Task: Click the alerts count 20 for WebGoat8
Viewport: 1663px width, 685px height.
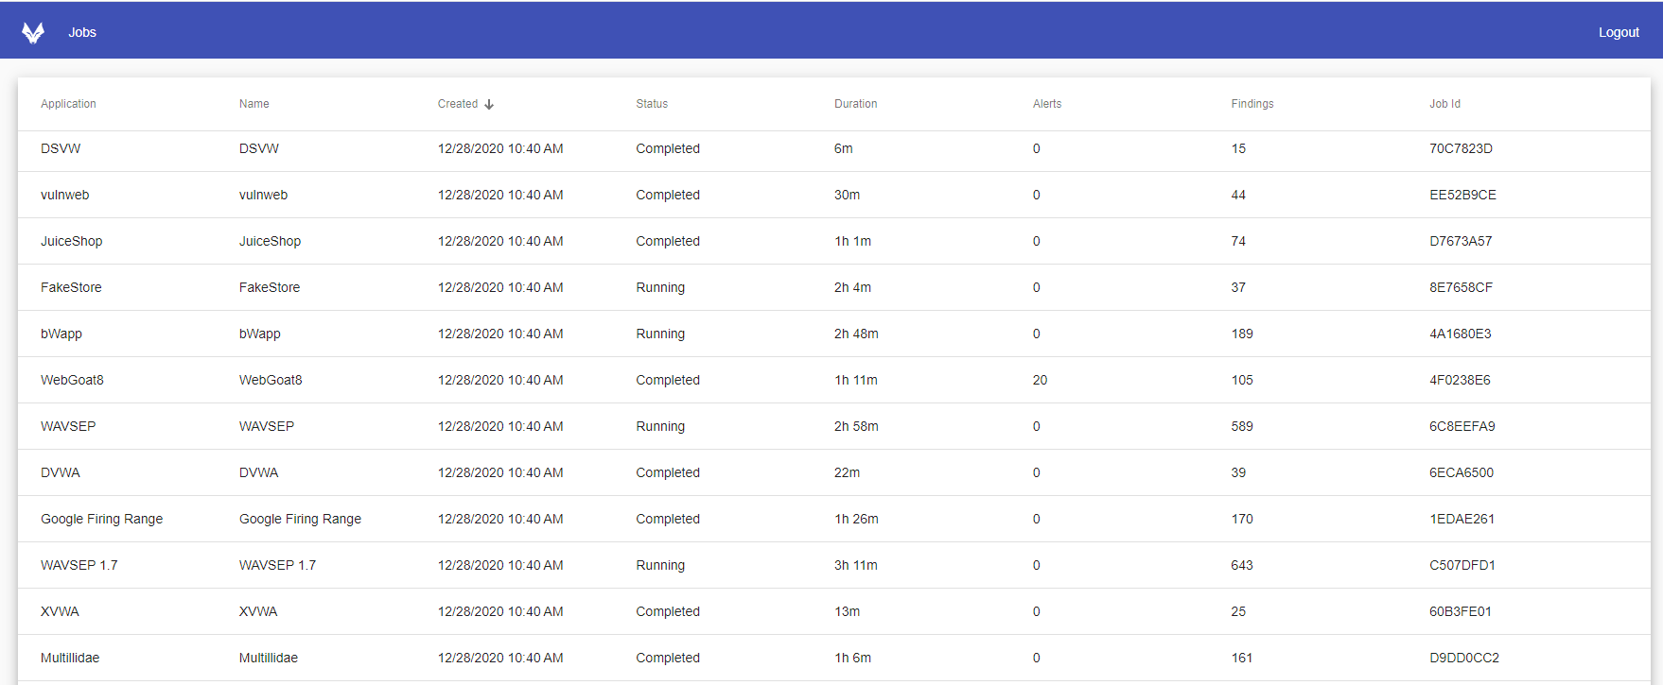Action: click(1040, 380)
